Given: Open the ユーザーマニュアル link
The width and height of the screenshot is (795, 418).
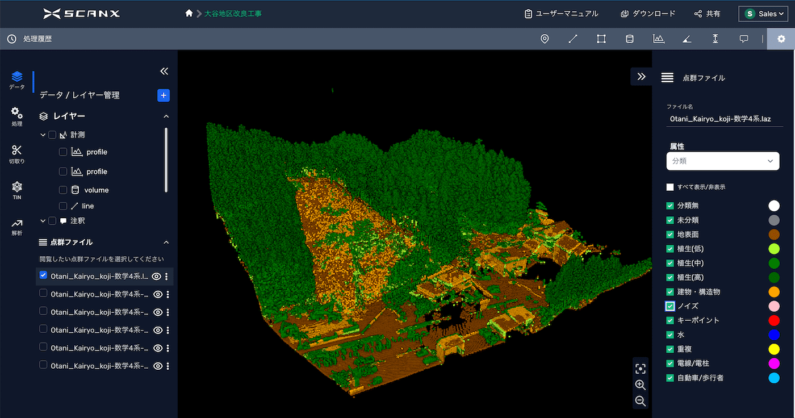Looking at the screenshot, I should click(x=561, y=14).
